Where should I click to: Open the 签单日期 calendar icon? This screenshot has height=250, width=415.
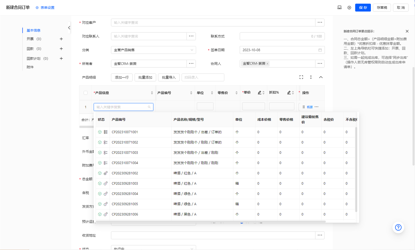[x=320, y=50]
